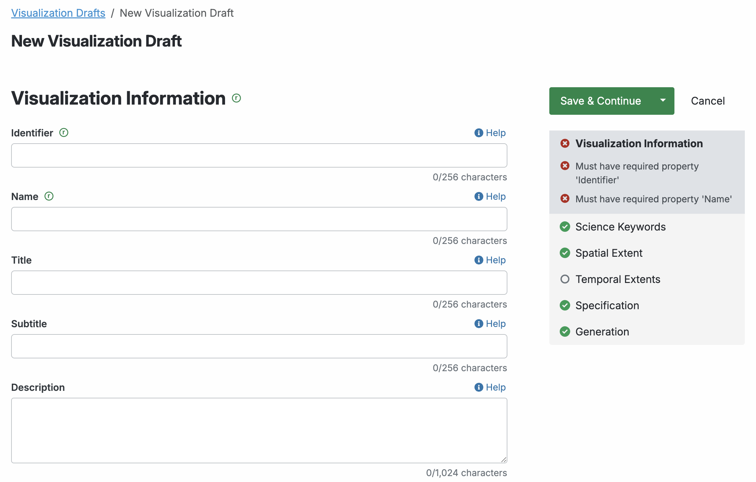
Task: Go to the Specification section
Action: pos(607,305)
